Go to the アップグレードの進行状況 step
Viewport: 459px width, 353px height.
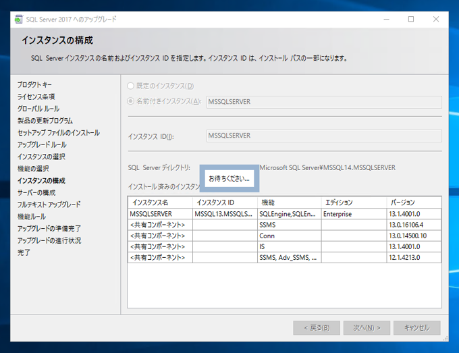49,240
